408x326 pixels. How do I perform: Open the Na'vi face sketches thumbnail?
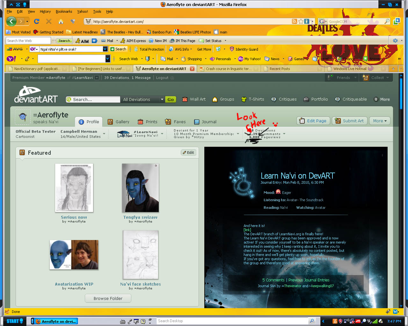coord(140,255)
